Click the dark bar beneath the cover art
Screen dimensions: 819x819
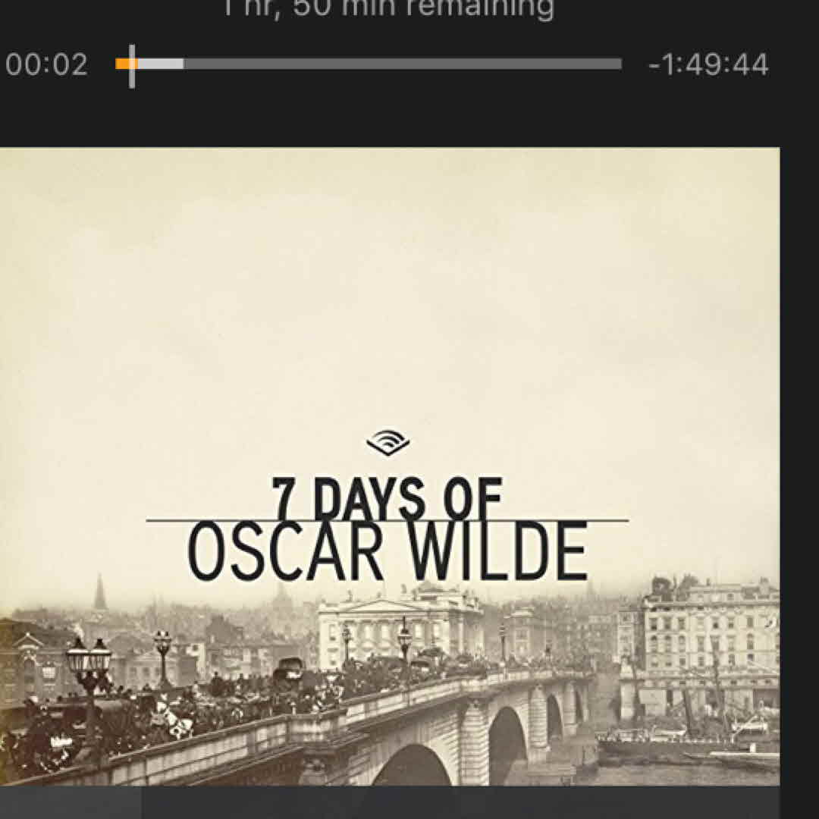tap(461, 803)
